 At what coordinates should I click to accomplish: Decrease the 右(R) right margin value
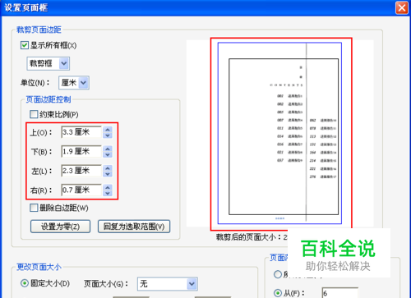coord(108,193)
